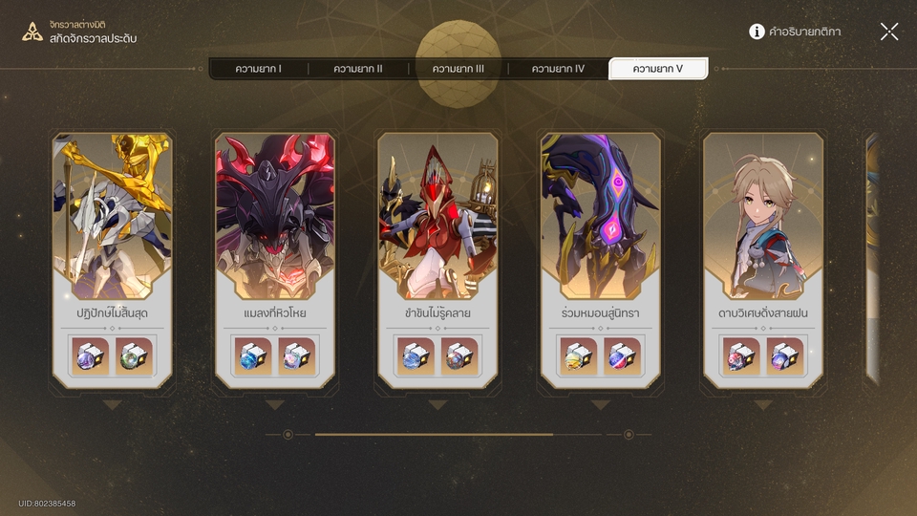The width and height of the screenshot is (917, 516).
Task: Switch to ความยาก III tab
Action: coord(458,69)
